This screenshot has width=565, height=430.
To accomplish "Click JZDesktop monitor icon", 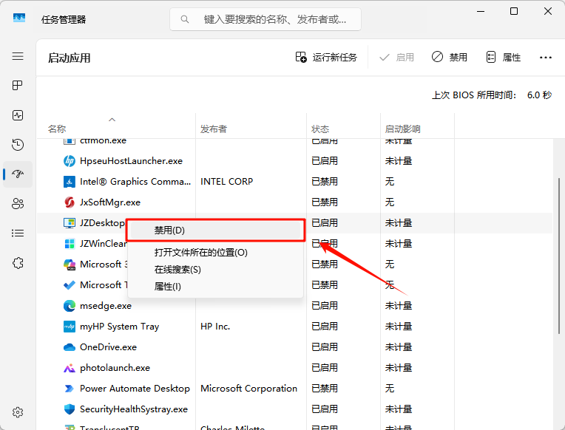I will click(70, 223).
